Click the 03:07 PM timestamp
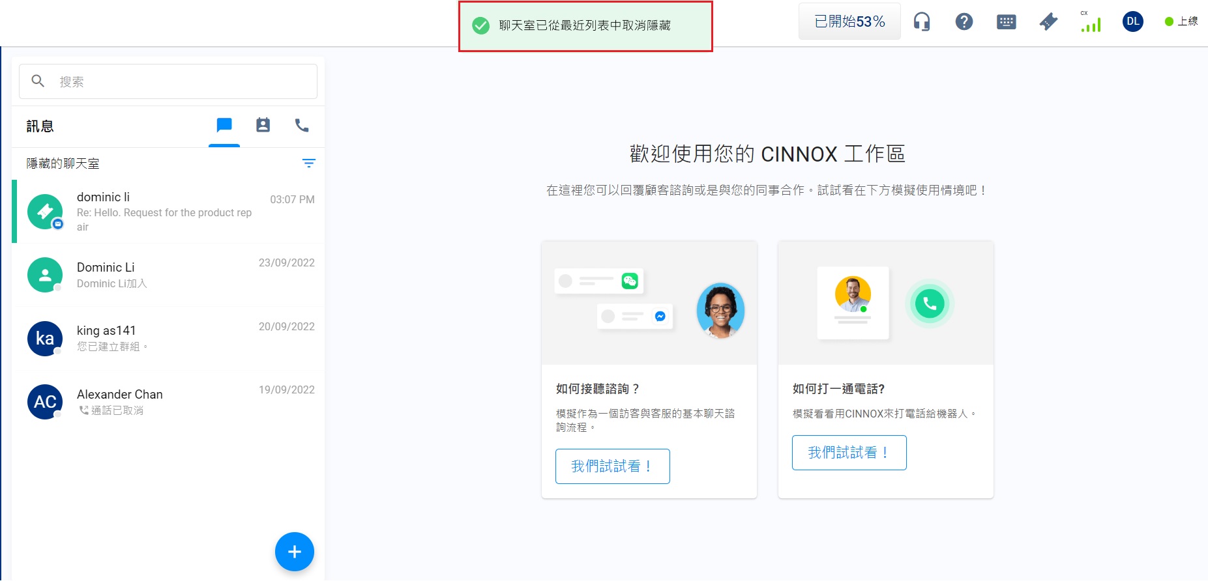The image size is (1208, 581). pos(292,199)
